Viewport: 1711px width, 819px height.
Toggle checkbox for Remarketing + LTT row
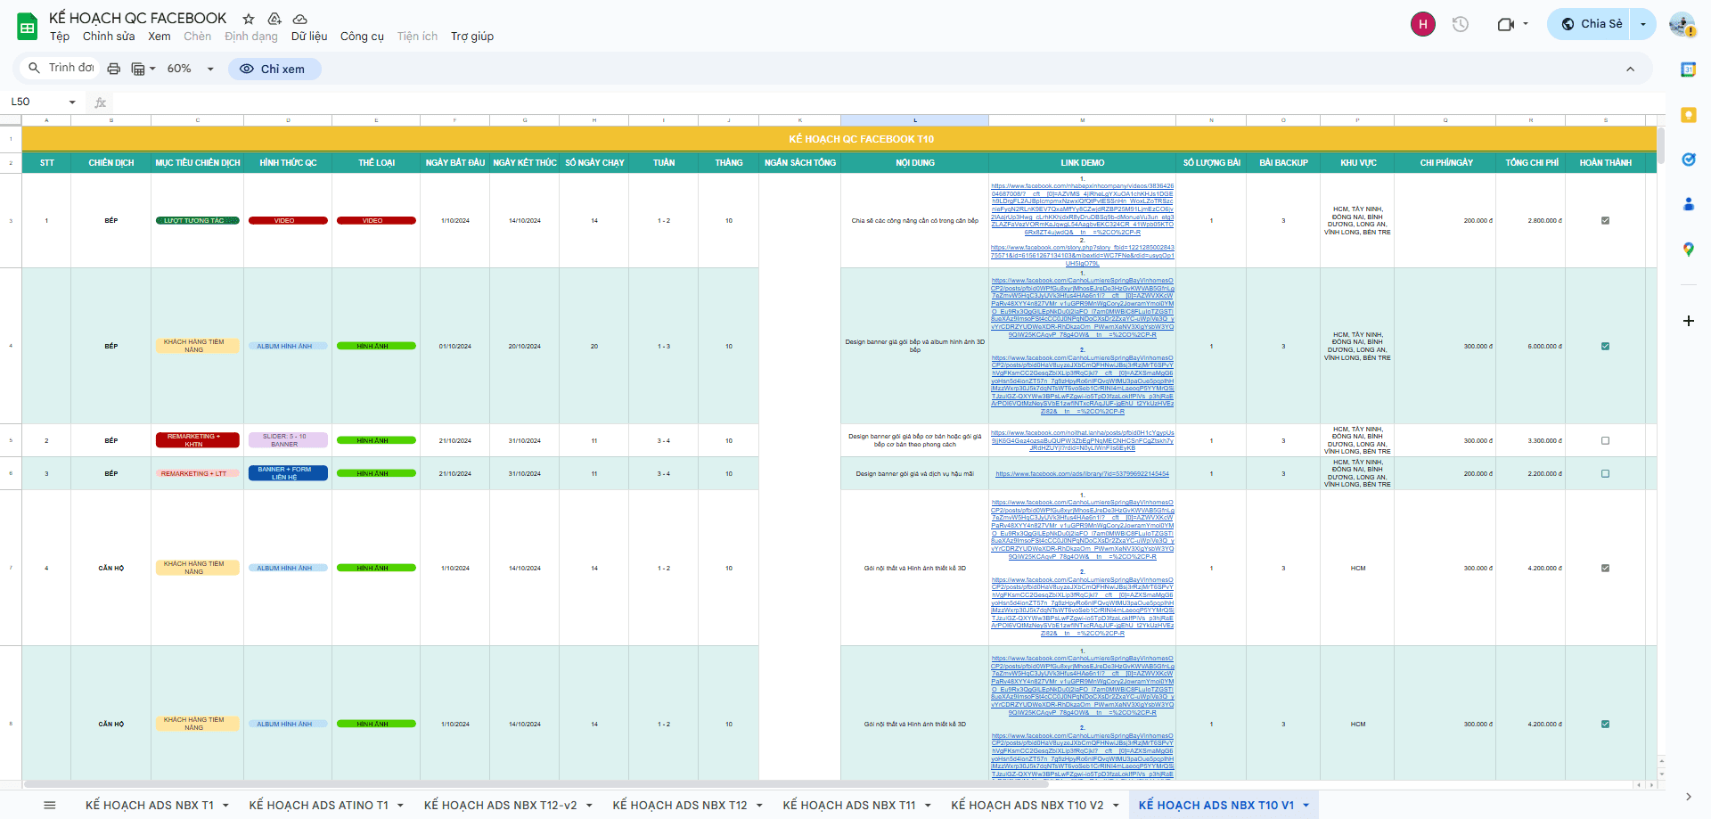[1605, 474]
